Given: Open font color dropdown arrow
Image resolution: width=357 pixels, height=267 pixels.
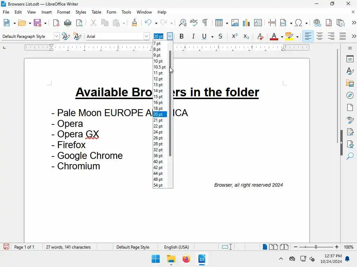Looking at the screenshot, I should pyautogui.click(x=282, y=37).
